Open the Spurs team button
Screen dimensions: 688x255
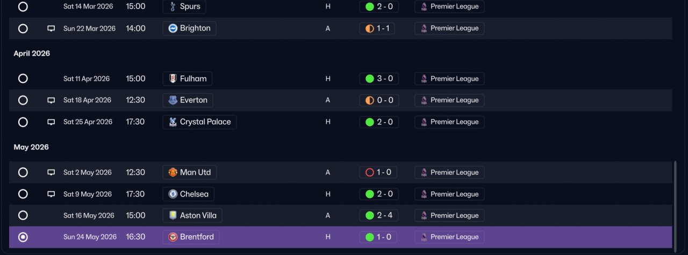click(184, 7)
